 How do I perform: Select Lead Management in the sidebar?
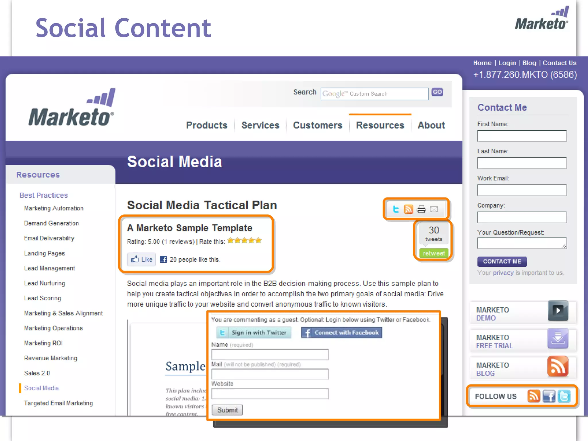pos(49,268)
